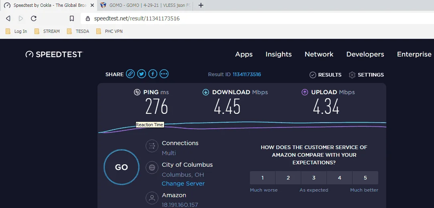434x208 pixels.
Task: Click the download arrow icon
Action: point(206,92)
